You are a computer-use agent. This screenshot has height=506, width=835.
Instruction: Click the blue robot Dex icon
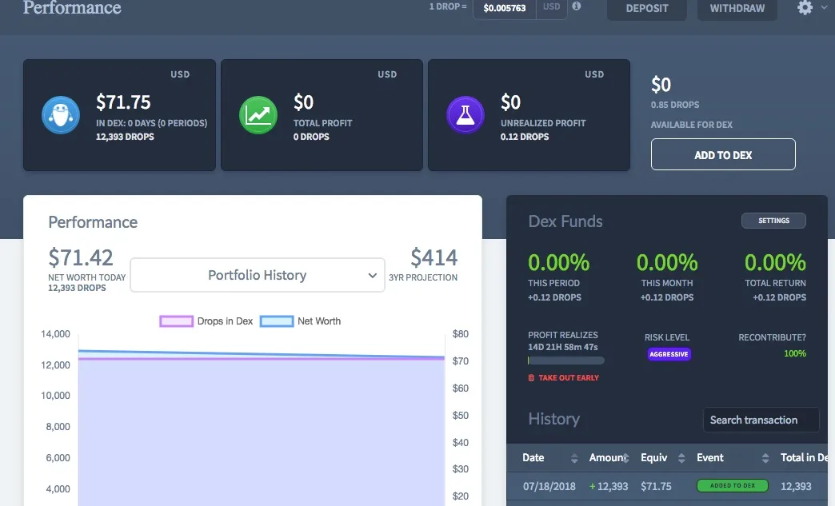coord(61,115)
